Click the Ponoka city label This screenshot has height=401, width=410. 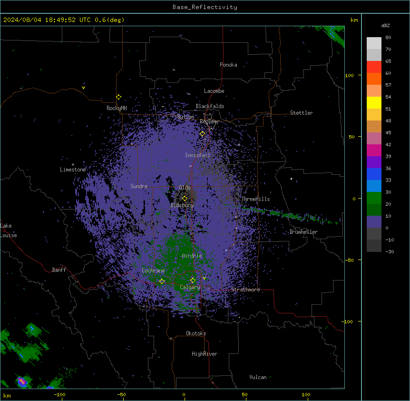click(x=228, y=65)
